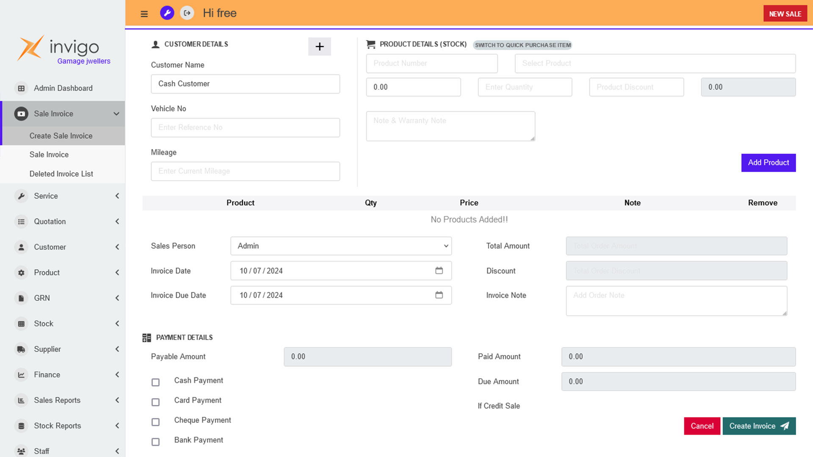Navigate to Deleted Invoice List menu item
Image resolution: width=813 pixels, height=457 pixels.
(61, 173)
